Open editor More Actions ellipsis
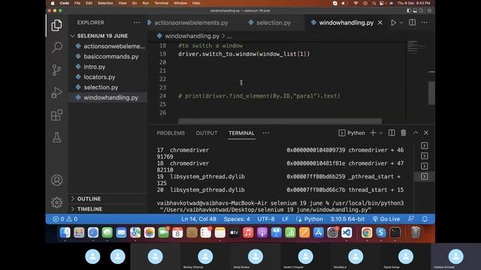The width and height of the screenshot is (481, 270). coord(424,22)
